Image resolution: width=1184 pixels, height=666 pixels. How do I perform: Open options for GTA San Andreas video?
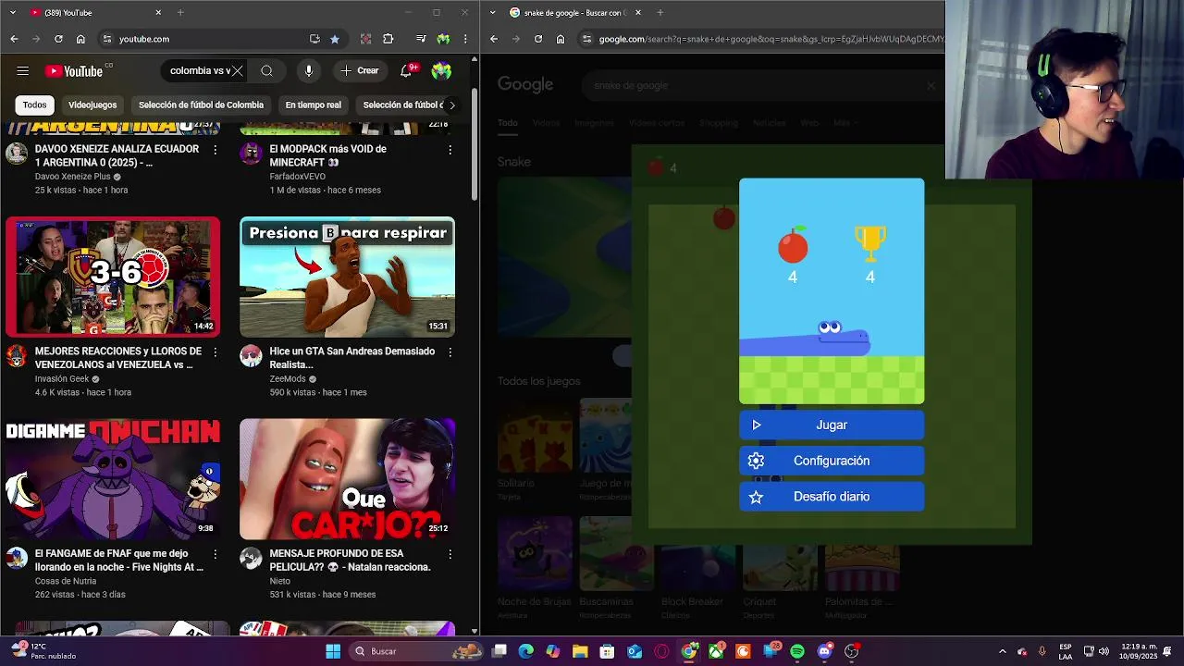pyautogui.click(x=450, y=352)
